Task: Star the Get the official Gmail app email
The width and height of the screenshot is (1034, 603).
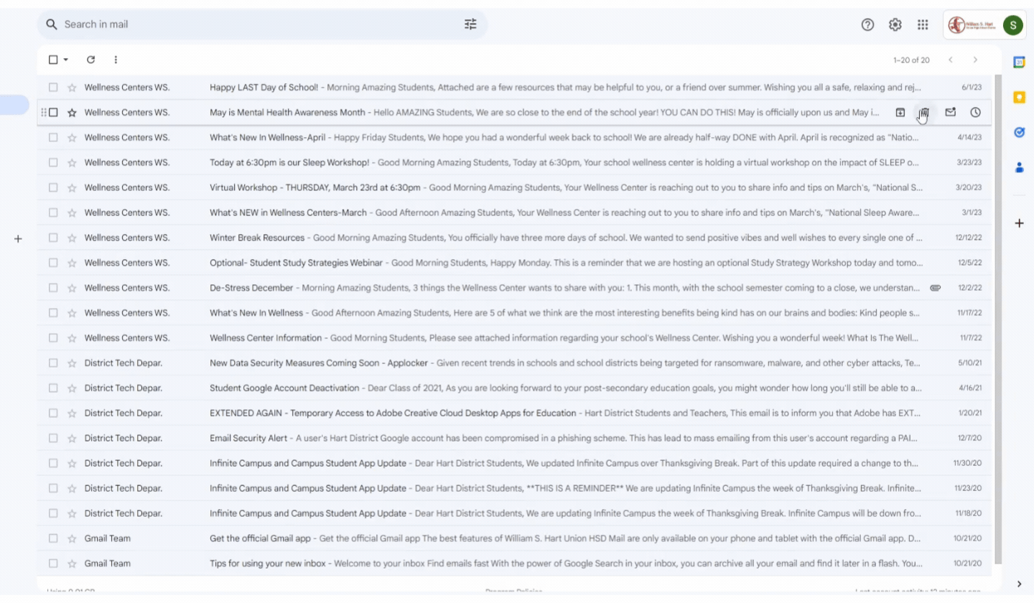Action: click(x=72, y=538)
